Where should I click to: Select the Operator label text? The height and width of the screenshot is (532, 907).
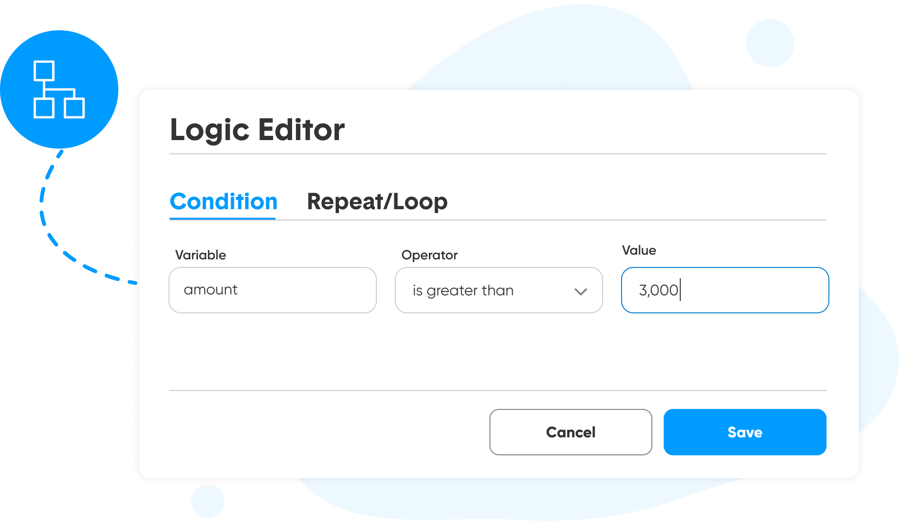429,255
